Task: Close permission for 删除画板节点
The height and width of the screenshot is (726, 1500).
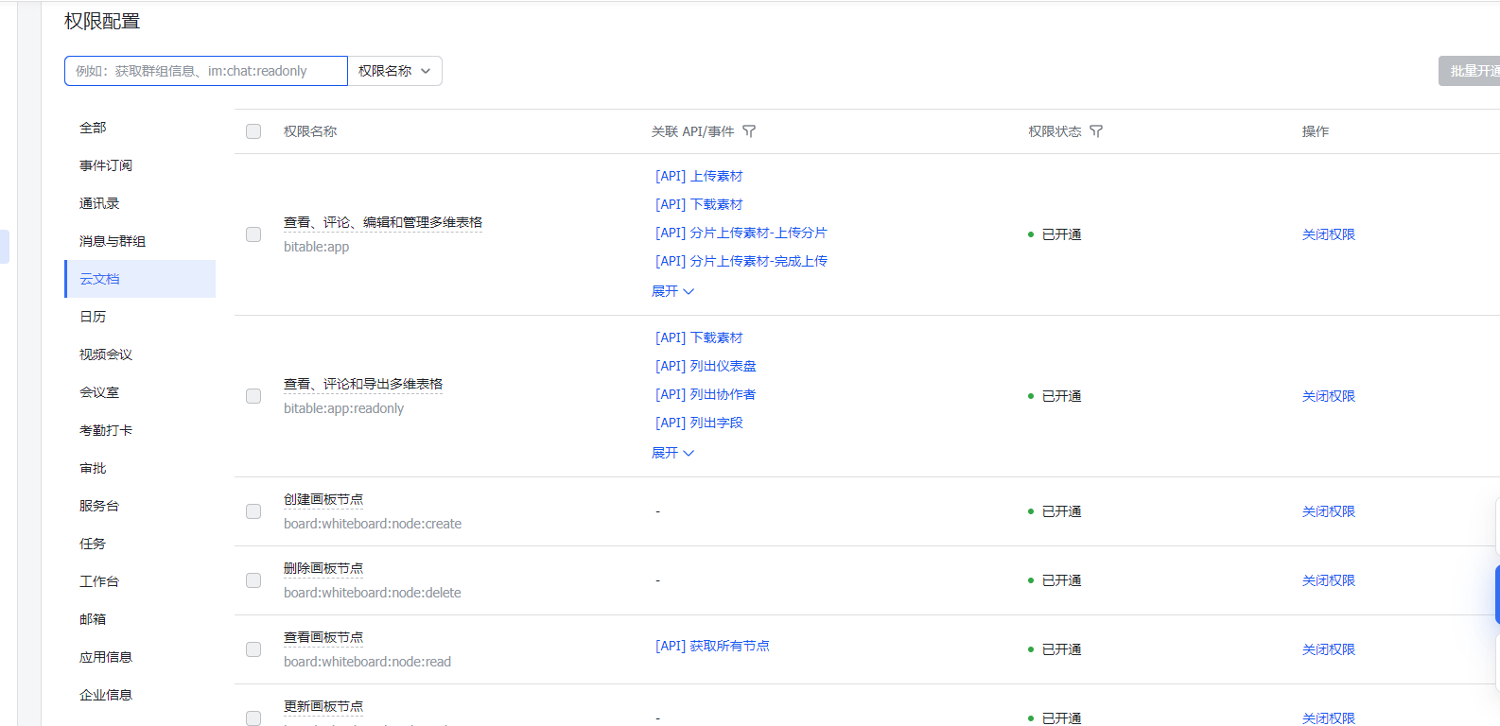Action: point(1328,580)
